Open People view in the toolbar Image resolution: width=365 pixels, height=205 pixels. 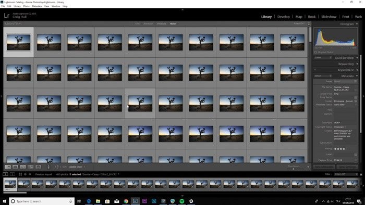[x=38, y=166]
